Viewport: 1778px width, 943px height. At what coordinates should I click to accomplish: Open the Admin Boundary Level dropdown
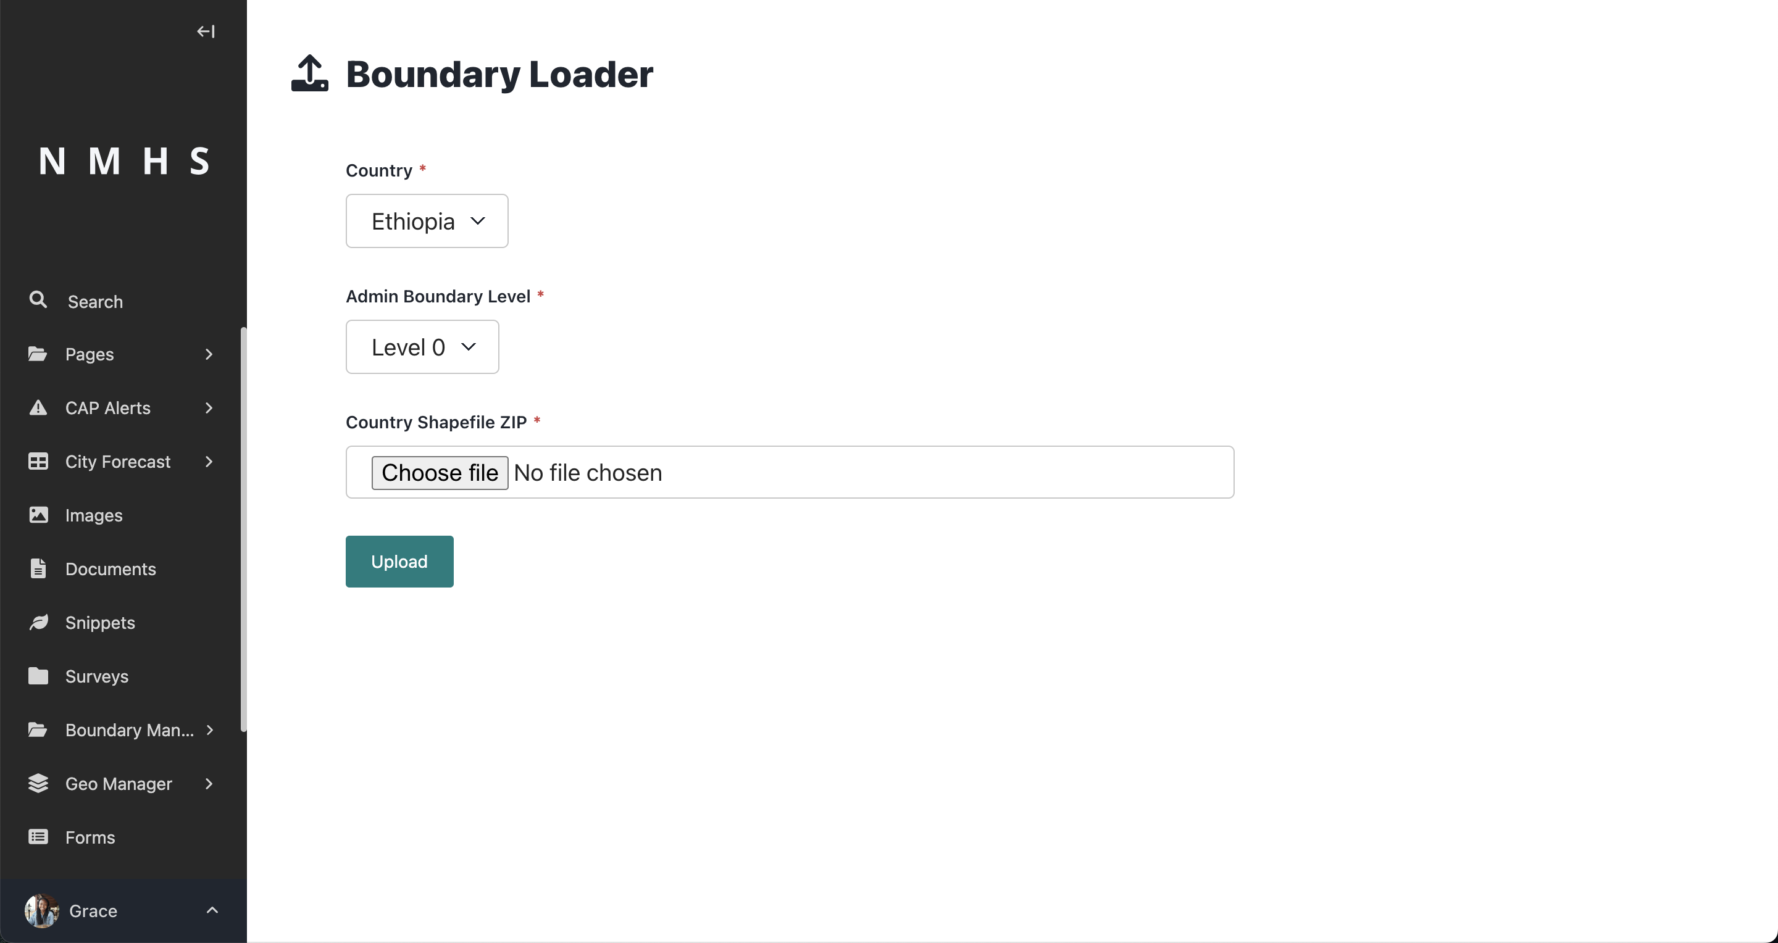(x=421, y=346)
